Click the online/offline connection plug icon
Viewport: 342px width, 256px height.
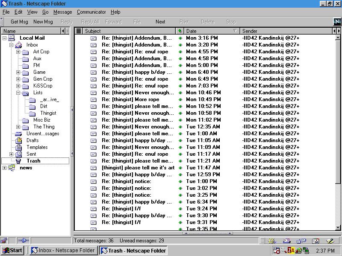(23, 241)
